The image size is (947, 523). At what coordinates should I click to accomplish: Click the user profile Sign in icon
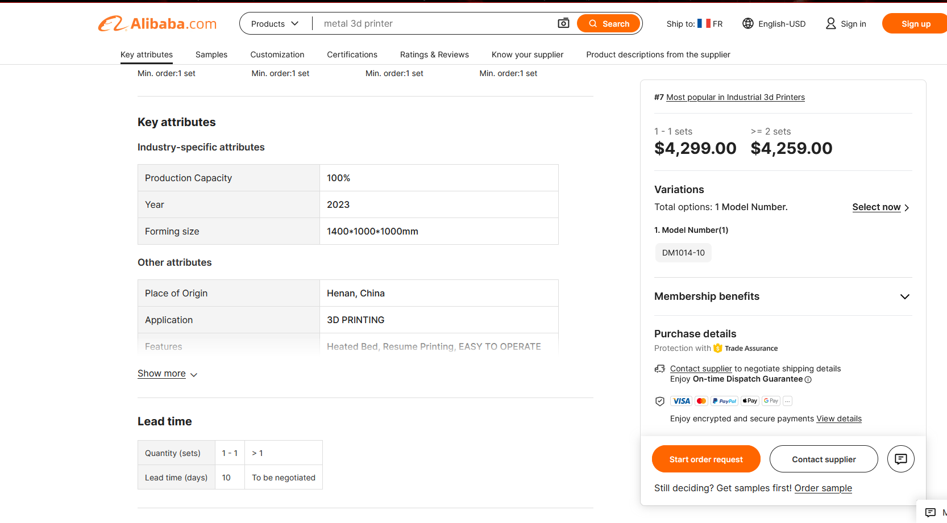(x=830, y=23)
